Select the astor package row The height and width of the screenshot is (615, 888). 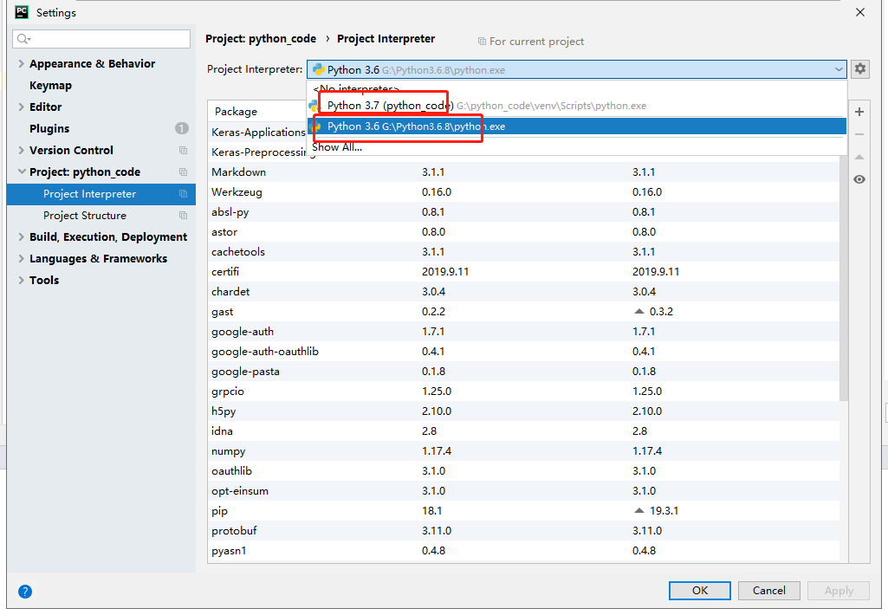tap(523, 231)
